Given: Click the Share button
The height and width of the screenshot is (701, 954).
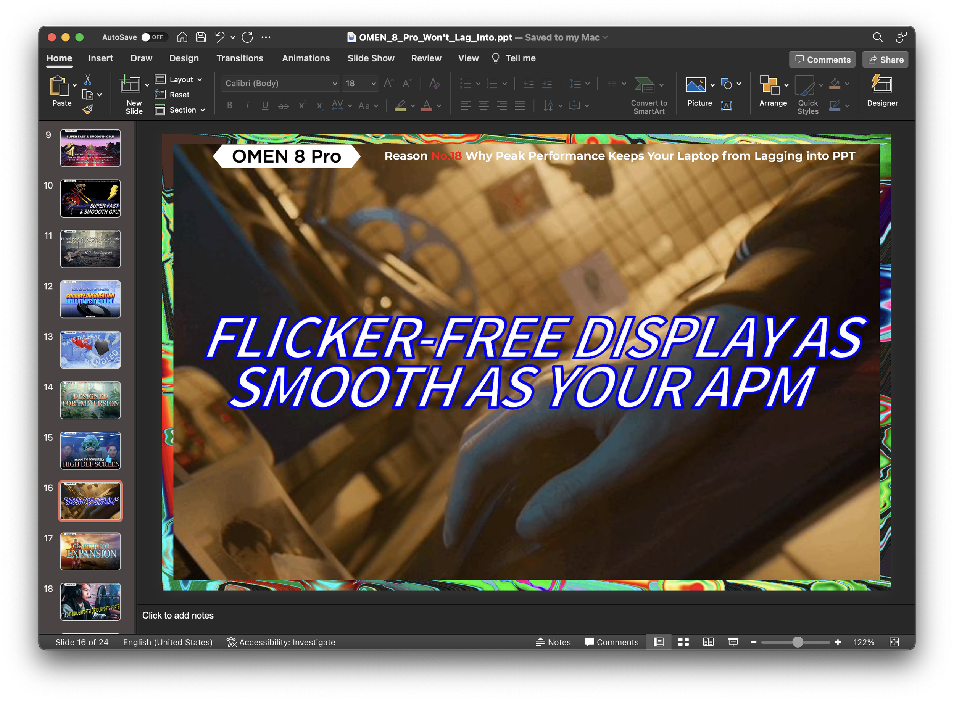Looking at the screenshot, I should 885,60.
